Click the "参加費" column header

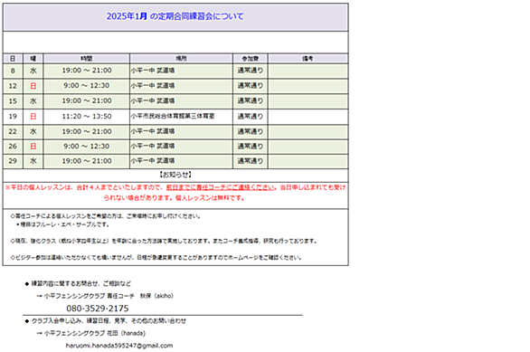[x=251, y=59]
